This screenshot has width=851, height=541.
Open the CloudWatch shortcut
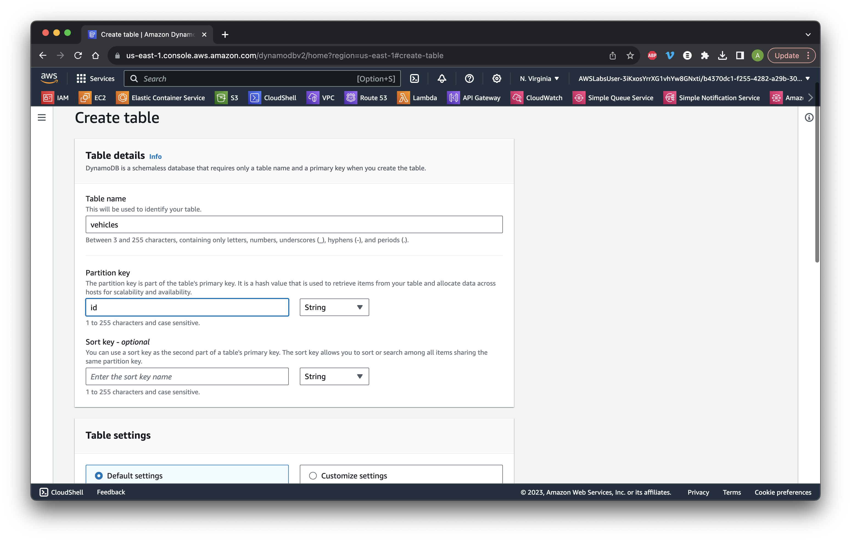(536, 98)
